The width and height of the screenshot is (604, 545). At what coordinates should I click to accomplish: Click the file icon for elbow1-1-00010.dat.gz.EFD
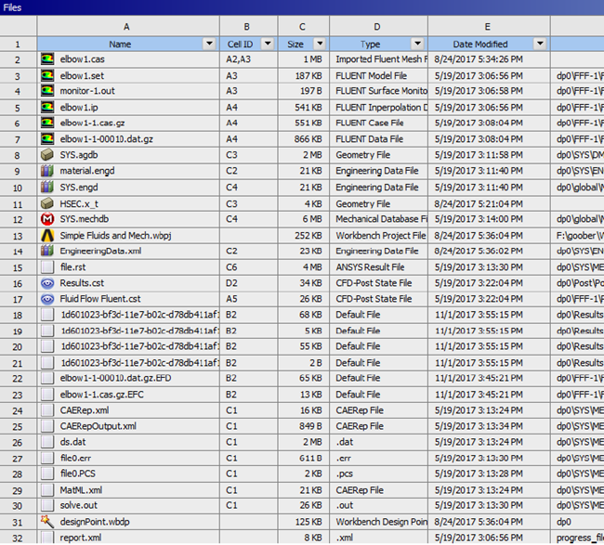click(47, 379)
